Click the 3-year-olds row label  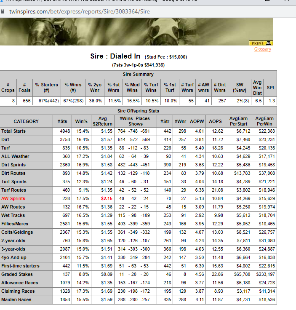pyautogui.click(x=13, y=249)
